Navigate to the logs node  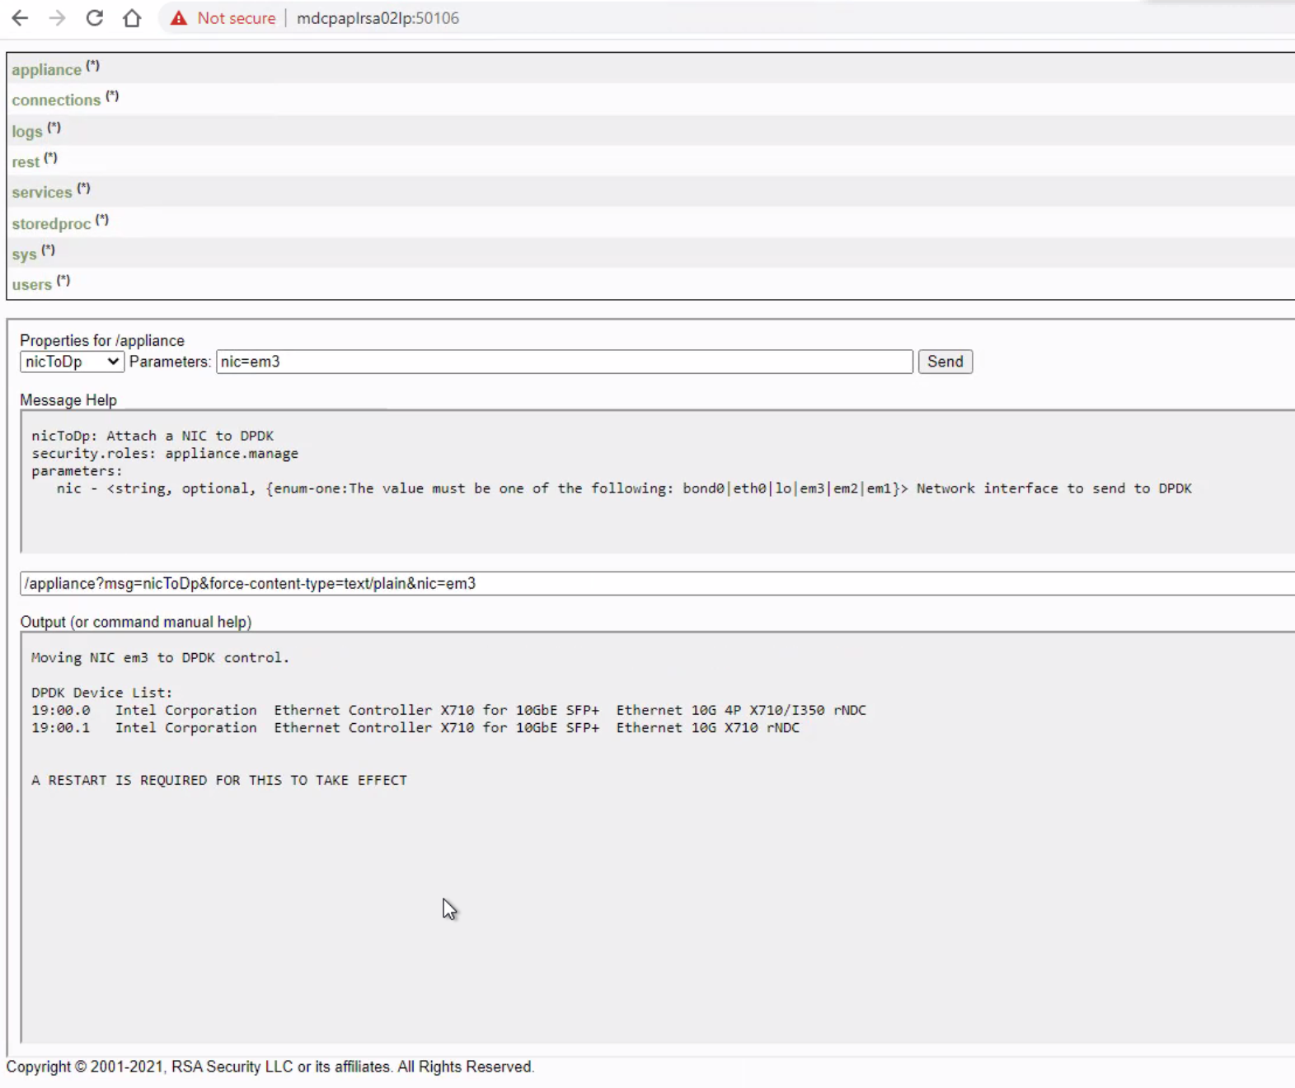pyautogui.click(x=26, y=132)
